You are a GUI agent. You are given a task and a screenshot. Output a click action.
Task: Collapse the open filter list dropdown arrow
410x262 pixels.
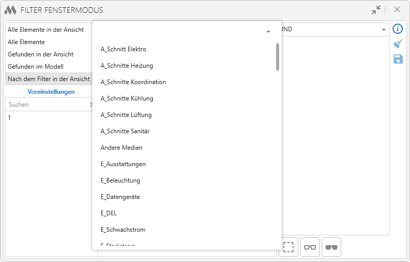click(268, 32)
